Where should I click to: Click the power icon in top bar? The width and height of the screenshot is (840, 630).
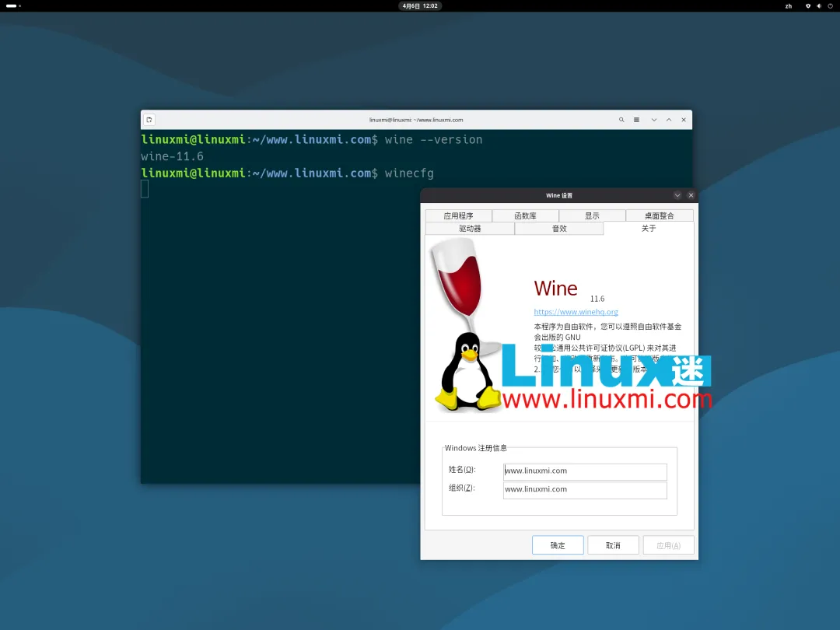[831, 6]
